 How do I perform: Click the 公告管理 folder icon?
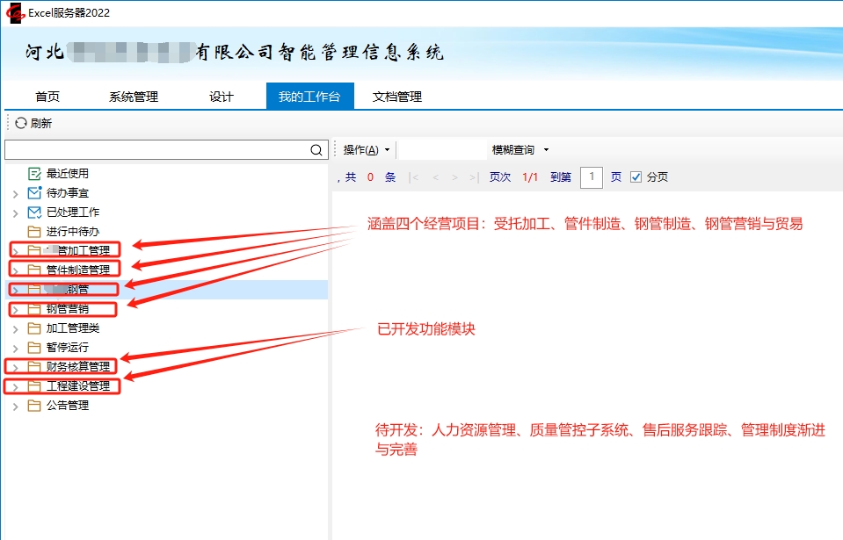pos(34,406)
